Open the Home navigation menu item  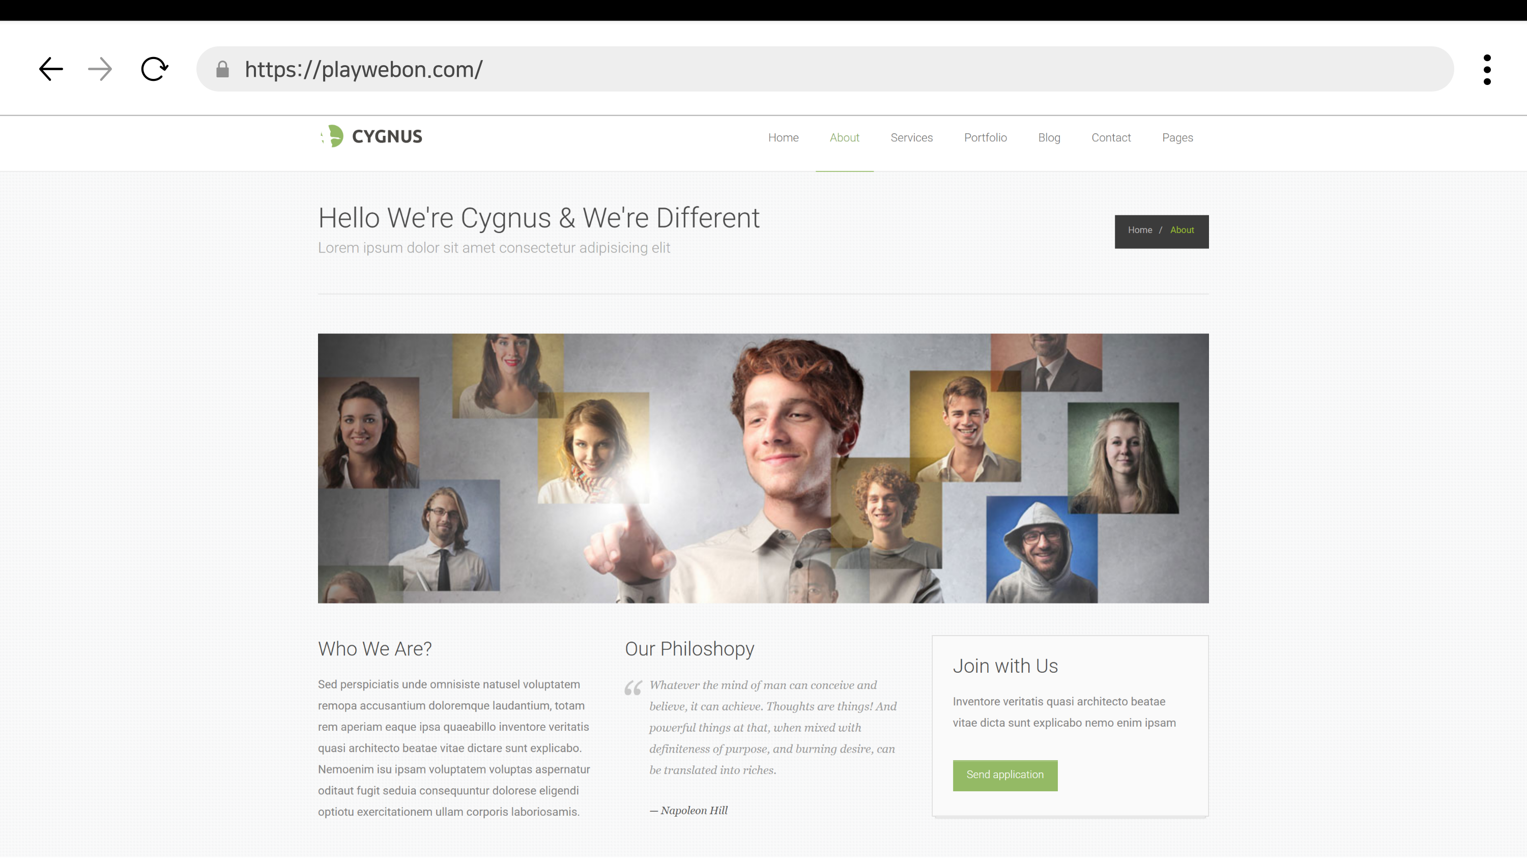coord(783,137)
